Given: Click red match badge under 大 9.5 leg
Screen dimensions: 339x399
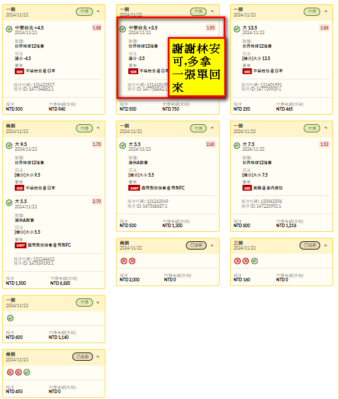Looking at the screenshot, I should [19, 188].
